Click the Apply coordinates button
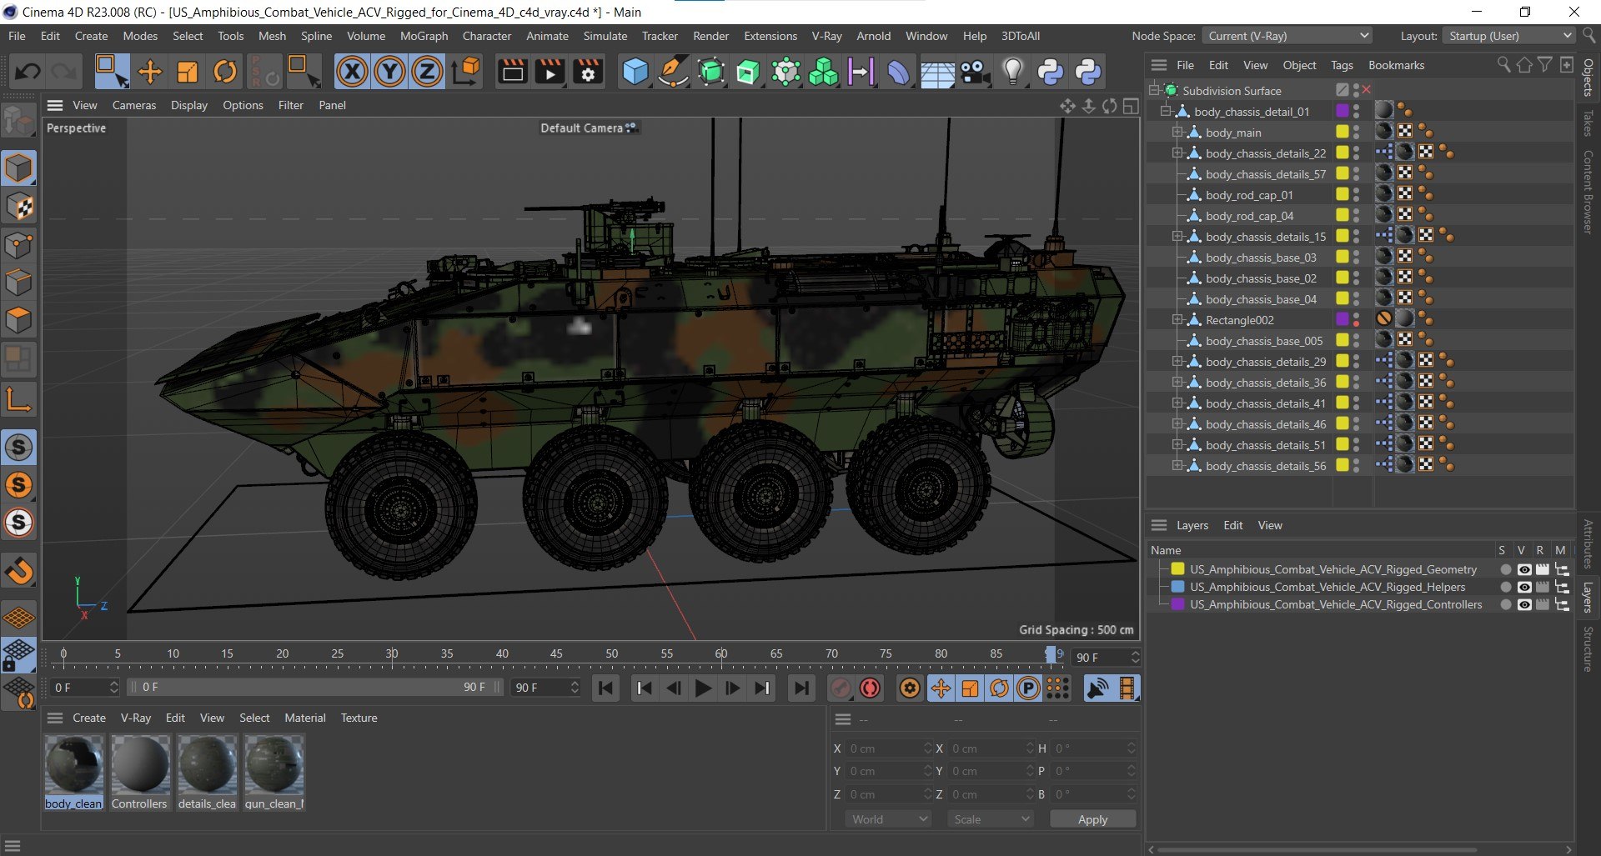Viewport: 1601px width, 856px height. pyautogui.click(x=1092, y=819)
